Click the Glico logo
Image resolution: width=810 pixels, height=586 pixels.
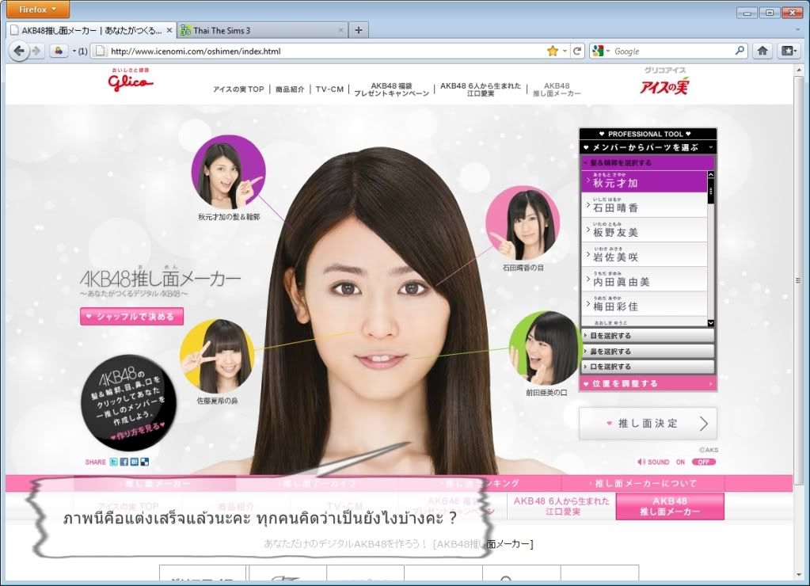(x=130, y=80)
